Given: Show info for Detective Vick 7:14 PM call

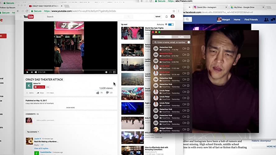Looking at the screenshot, I should 188,48.
